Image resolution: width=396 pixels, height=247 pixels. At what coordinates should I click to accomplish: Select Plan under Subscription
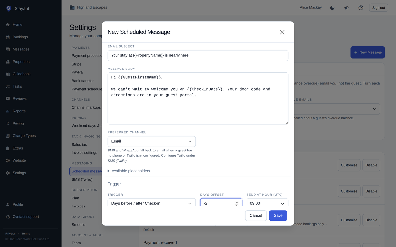[x=75, y=198]
